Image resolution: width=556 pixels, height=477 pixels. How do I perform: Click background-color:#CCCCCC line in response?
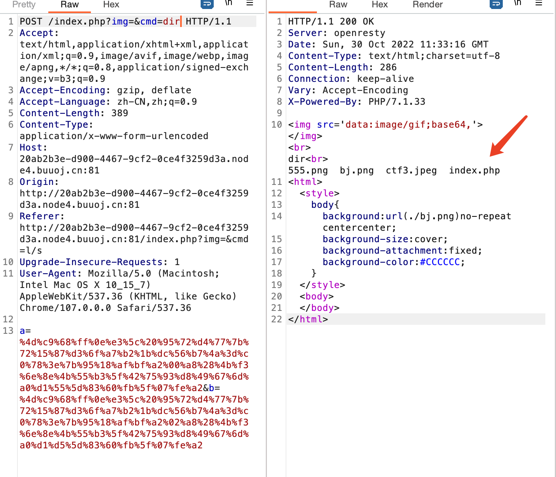pos(393,262)
